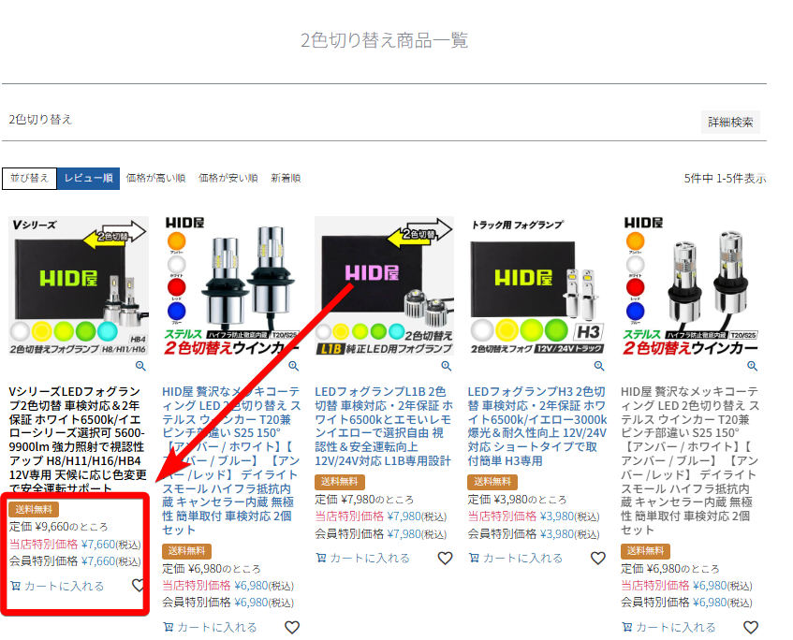Favorite the H3 fog lamp with heart icon
This screenshot has width=793, height=640.
click(597, 558)
